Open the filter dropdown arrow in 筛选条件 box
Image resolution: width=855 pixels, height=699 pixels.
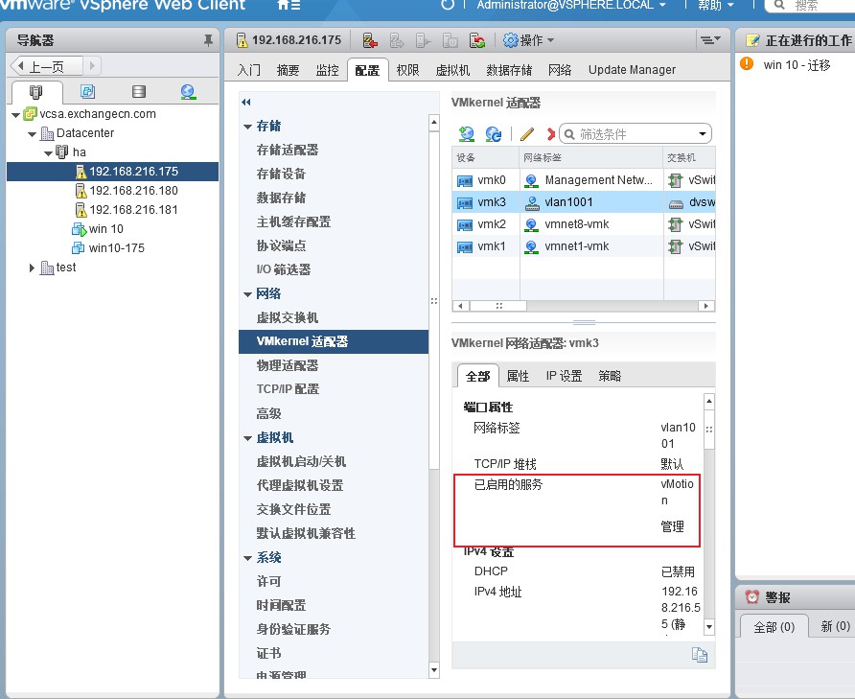(x=703, y=133)
